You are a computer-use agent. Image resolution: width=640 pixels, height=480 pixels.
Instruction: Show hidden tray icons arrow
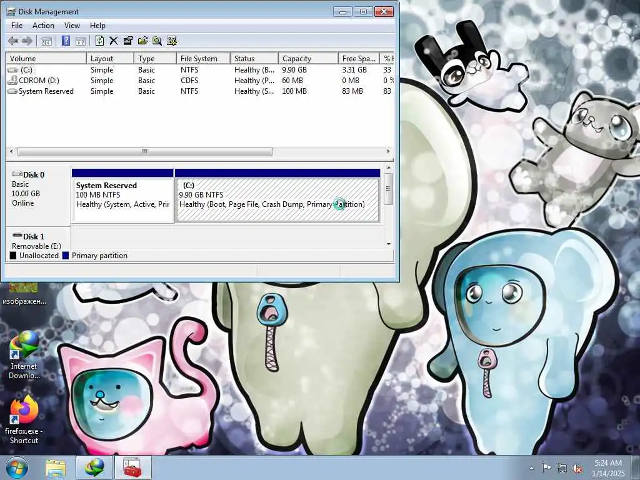pyautogui.click(x=531, y=469)
